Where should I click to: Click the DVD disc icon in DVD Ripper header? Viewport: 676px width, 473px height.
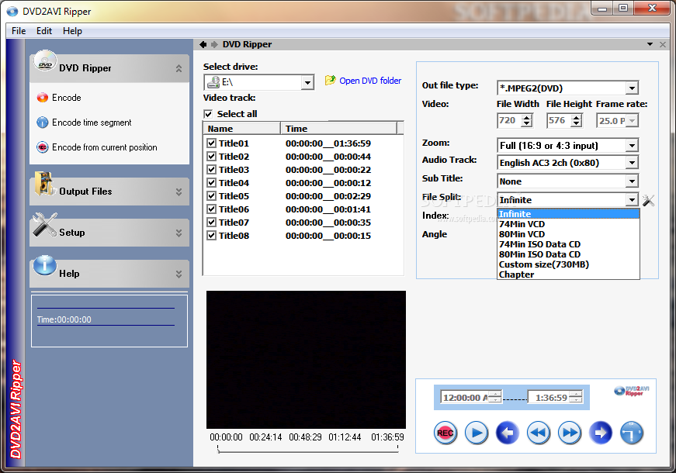(x=45, y=61)
